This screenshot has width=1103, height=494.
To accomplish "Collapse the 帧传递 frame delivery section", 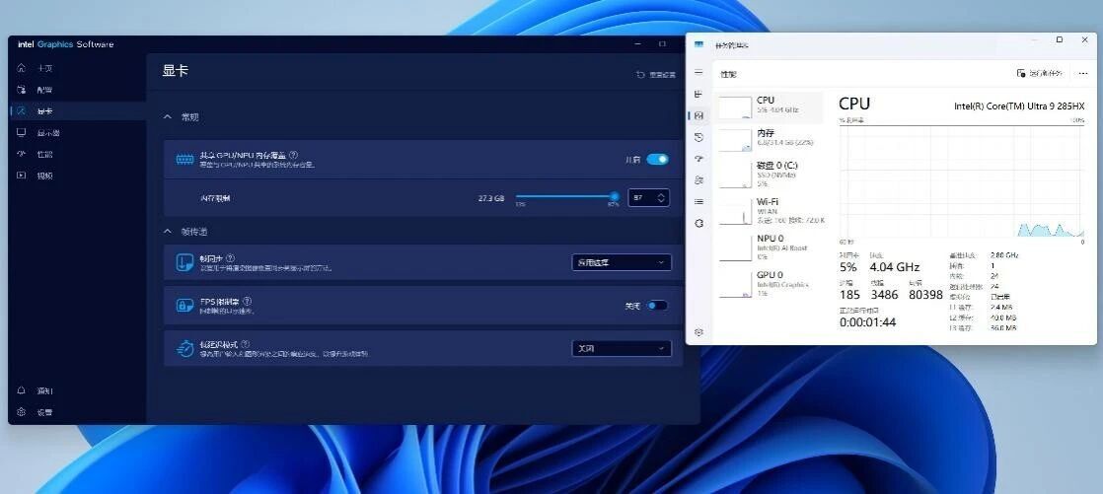I will 168,231.
